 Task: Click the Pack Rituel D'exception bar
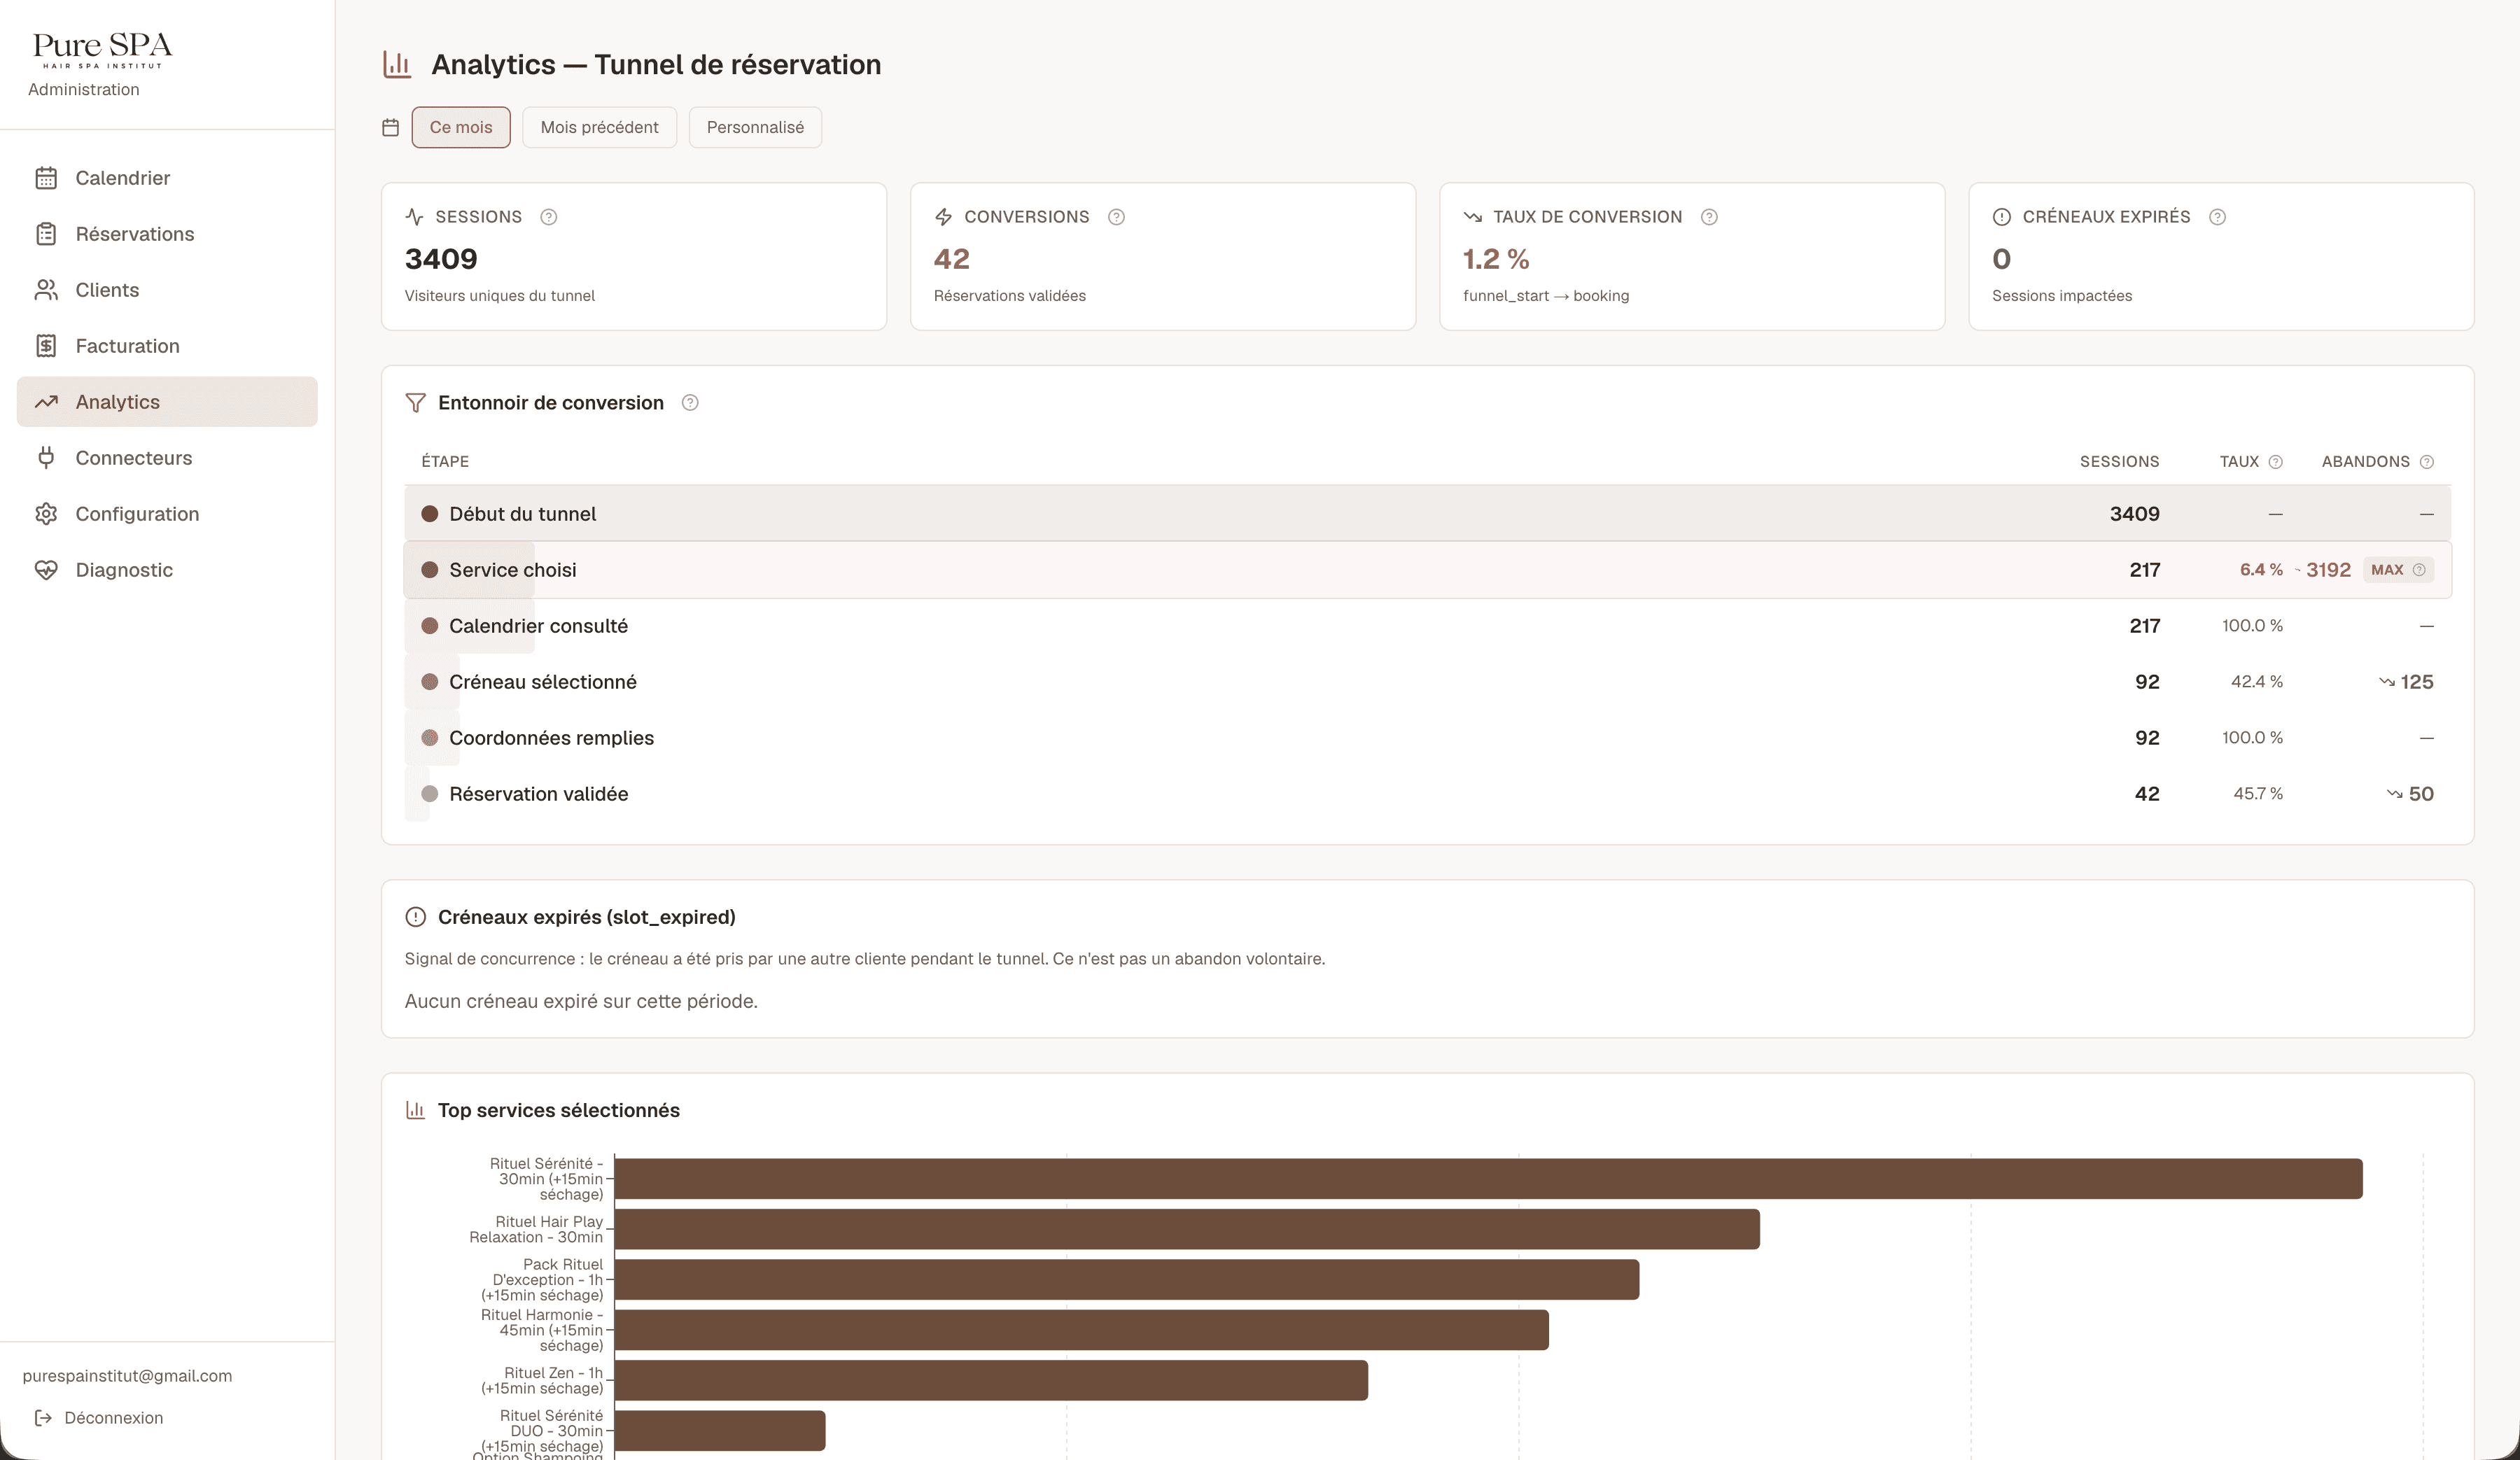(x=1127, y=1280)
